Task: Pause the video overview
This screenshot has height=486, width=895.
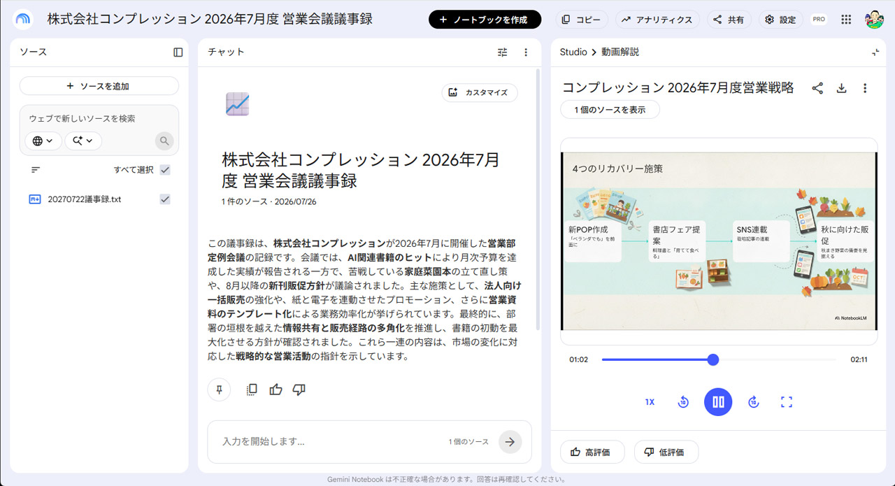Action: pyautogui.click(x=718, y=402)
